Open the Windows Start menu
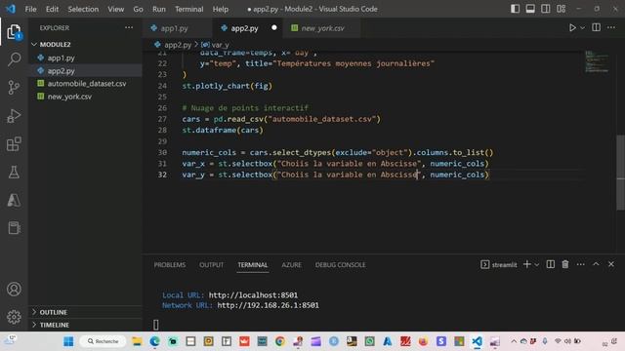This screenshot has width=625, height=351. 68,341
